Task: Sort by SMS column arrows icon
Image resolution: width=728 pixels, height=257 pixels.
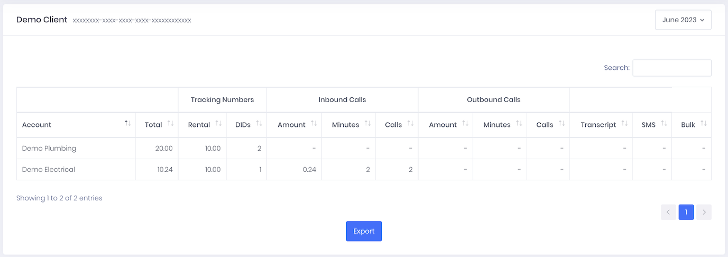Action: (x=664, y=123)
